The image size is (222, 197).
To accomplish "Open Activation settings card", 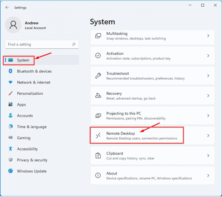I will [152, 56].
